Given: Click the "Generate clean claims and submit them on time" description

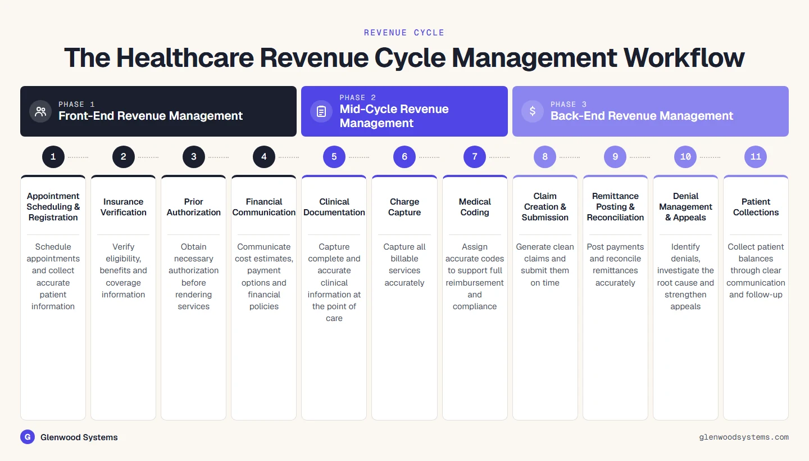Looking at the screenshot, I should pyautogui.click(x=545, y=265).
